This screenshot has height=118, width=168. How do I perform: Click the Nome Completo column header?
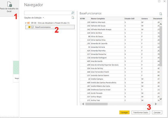tap(108, 19)
